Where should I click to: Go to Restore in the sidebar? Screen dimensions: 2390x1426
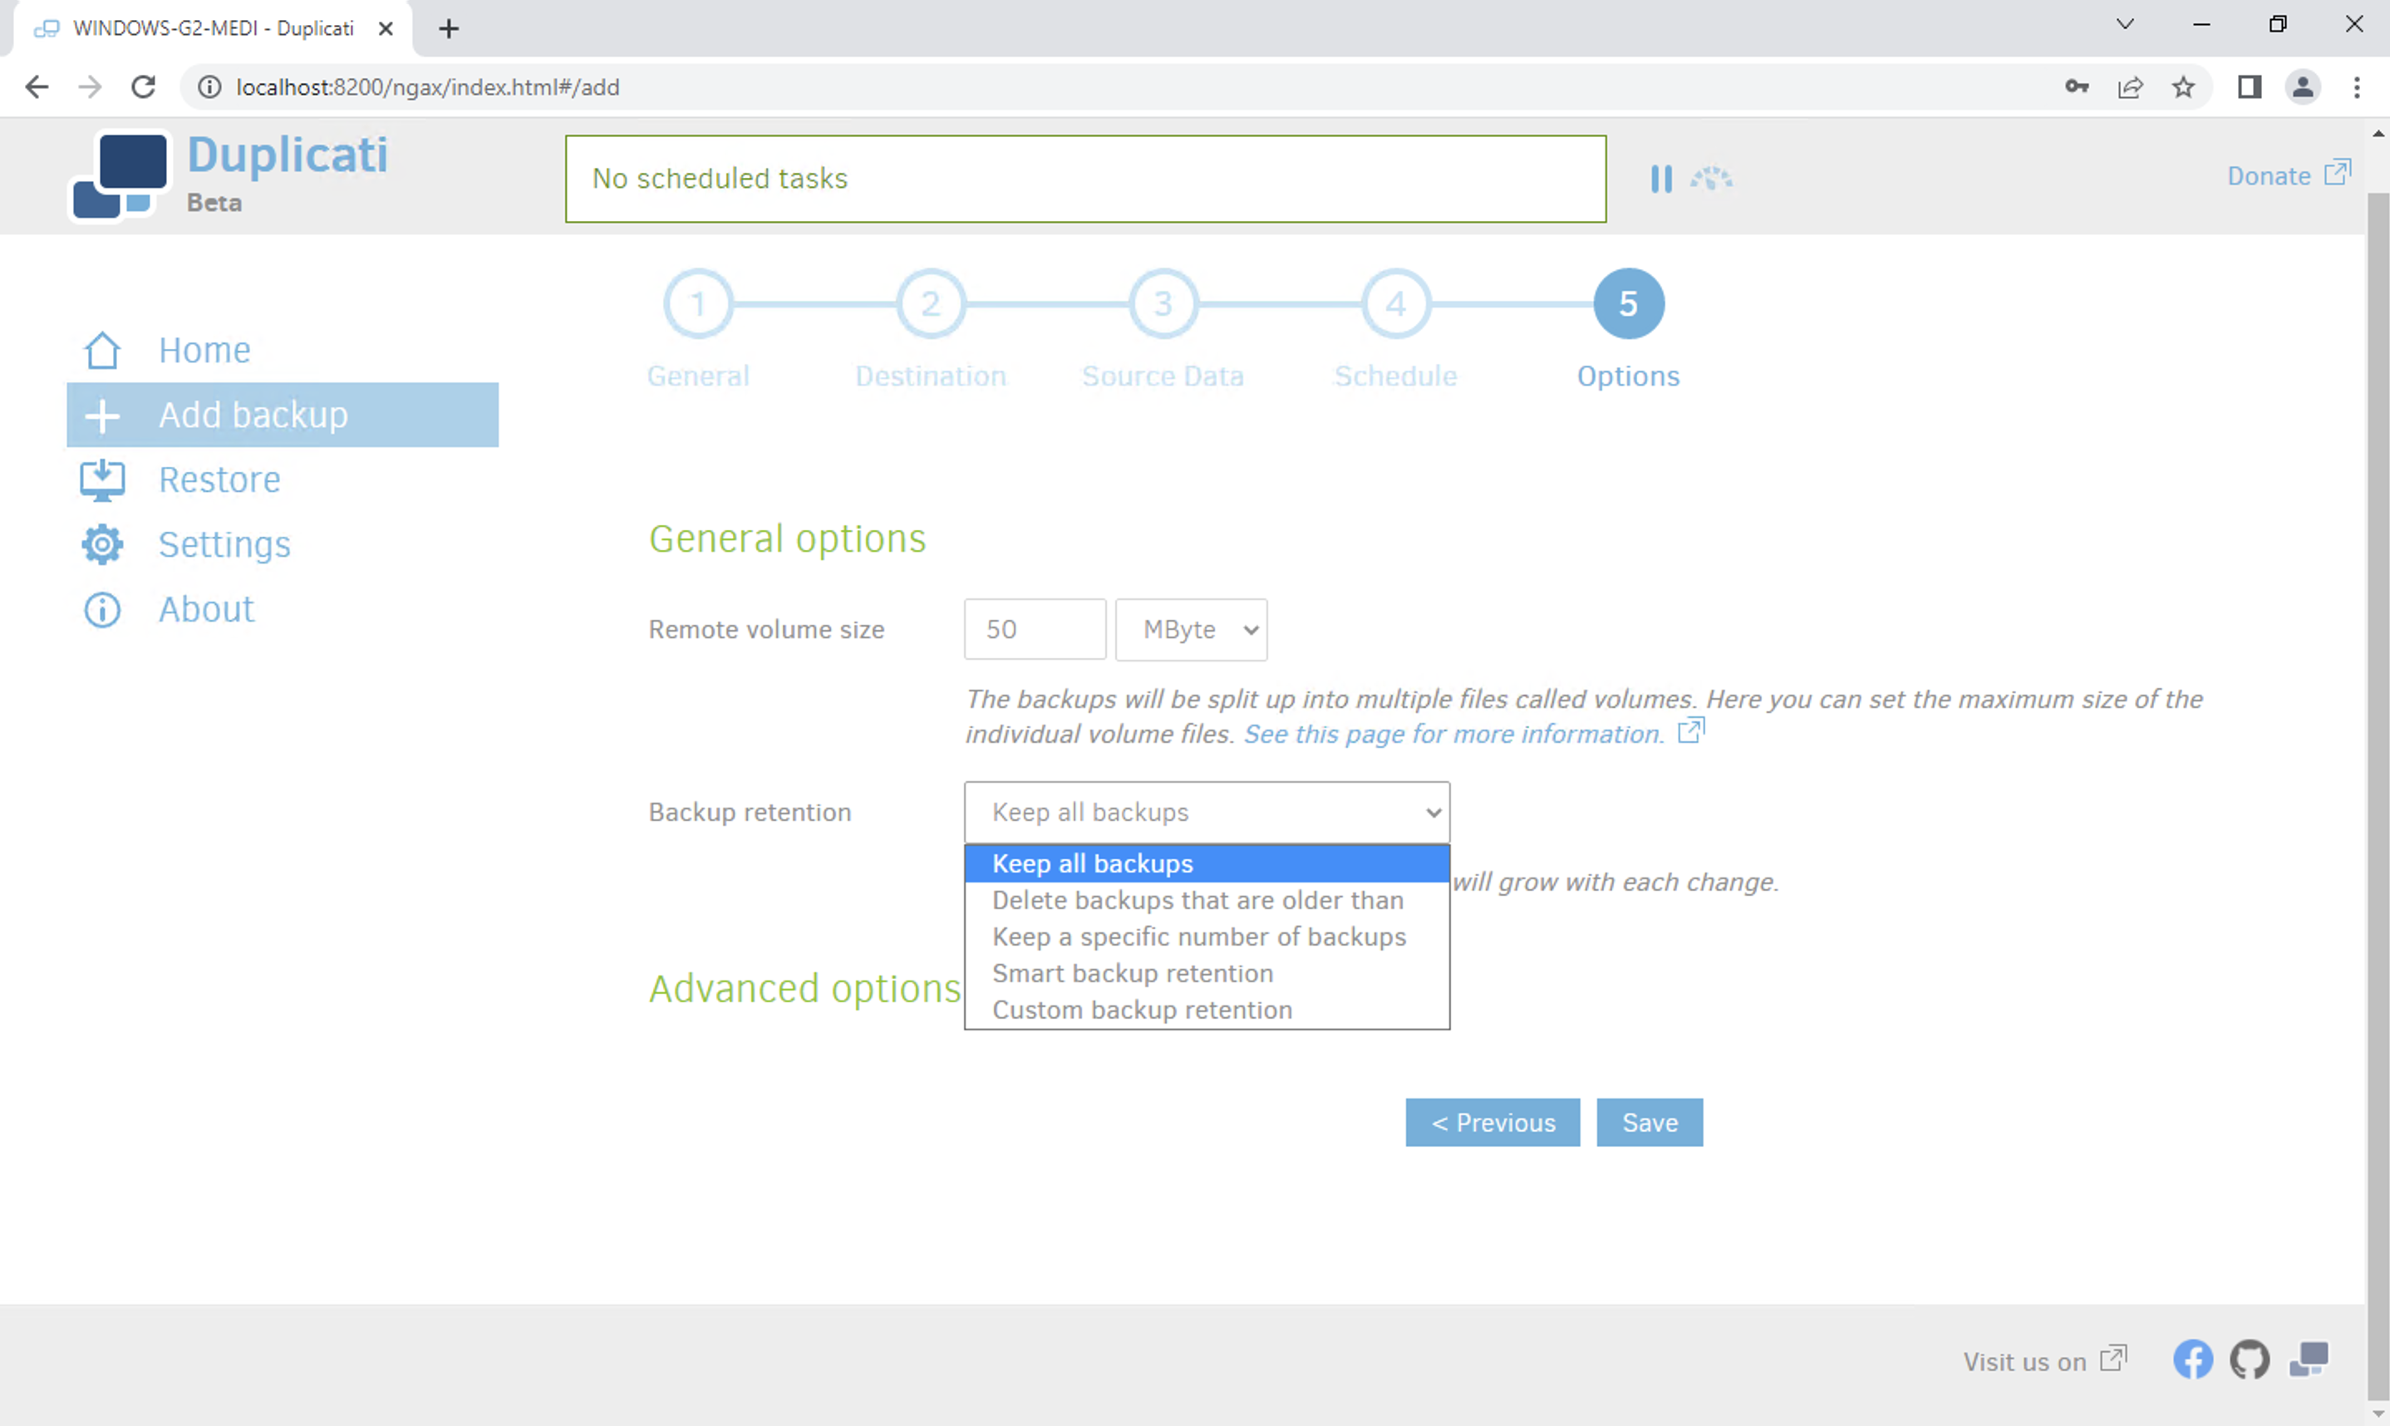click(x=219, y=479)
